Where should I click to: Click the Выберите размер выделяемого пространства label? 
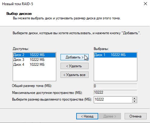[52, 99]
